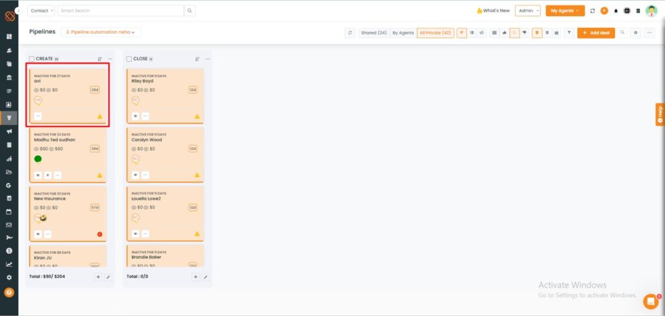665x316 pixels.
Task: Open the Carolyn Wood deal card
Action: (x=166, y=155)
